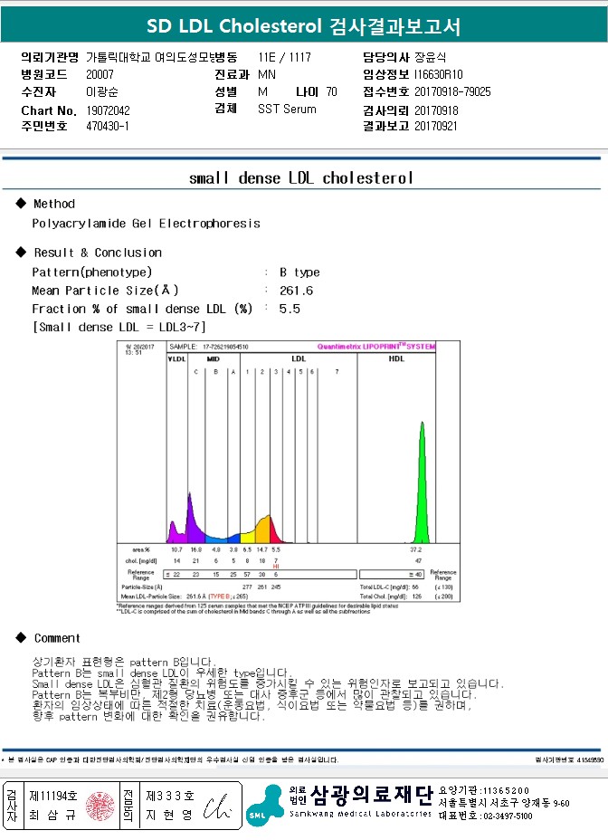Click the mean particle size value '261.6'

tap(296, 291)
